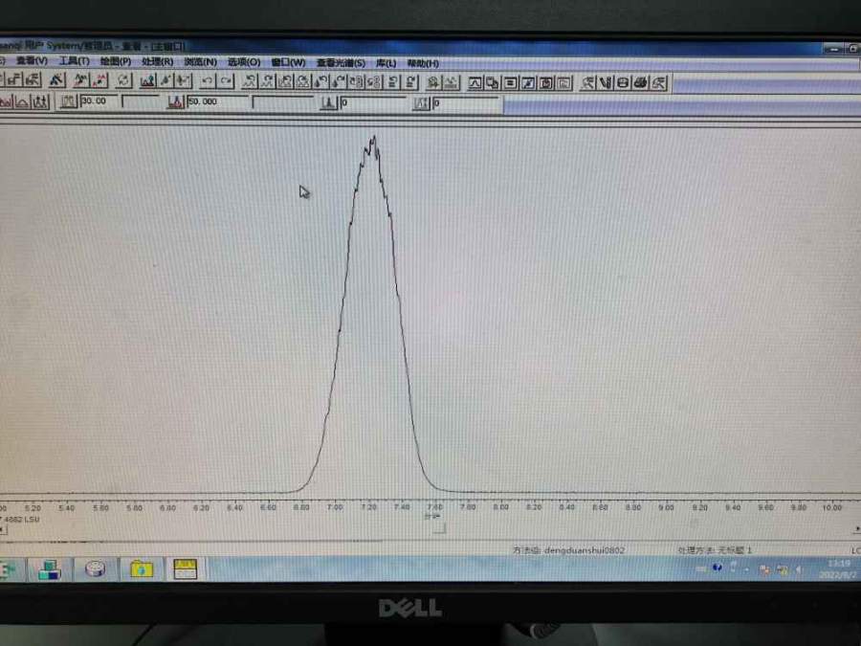Viewport: 861px width, 646px height.
Task: Open the folder icon in the Windows taskbar
Action: pos(142,569)
